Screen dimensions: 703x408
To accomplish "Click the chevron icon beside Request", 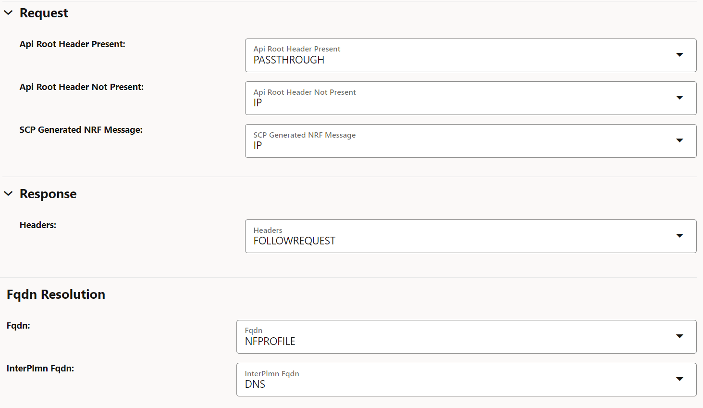I will (x=8, y=13).
